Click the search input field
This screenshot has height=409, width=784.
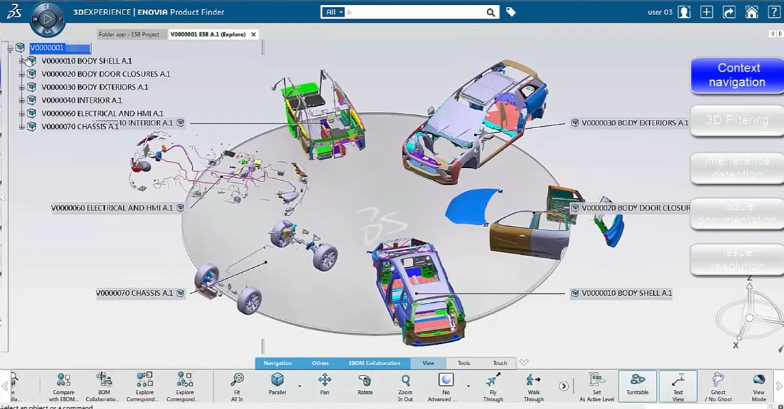[415, 12]
